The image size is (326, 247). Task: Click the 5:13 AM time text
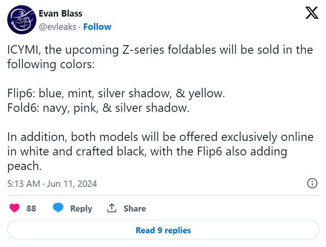(x=24, y=184)
